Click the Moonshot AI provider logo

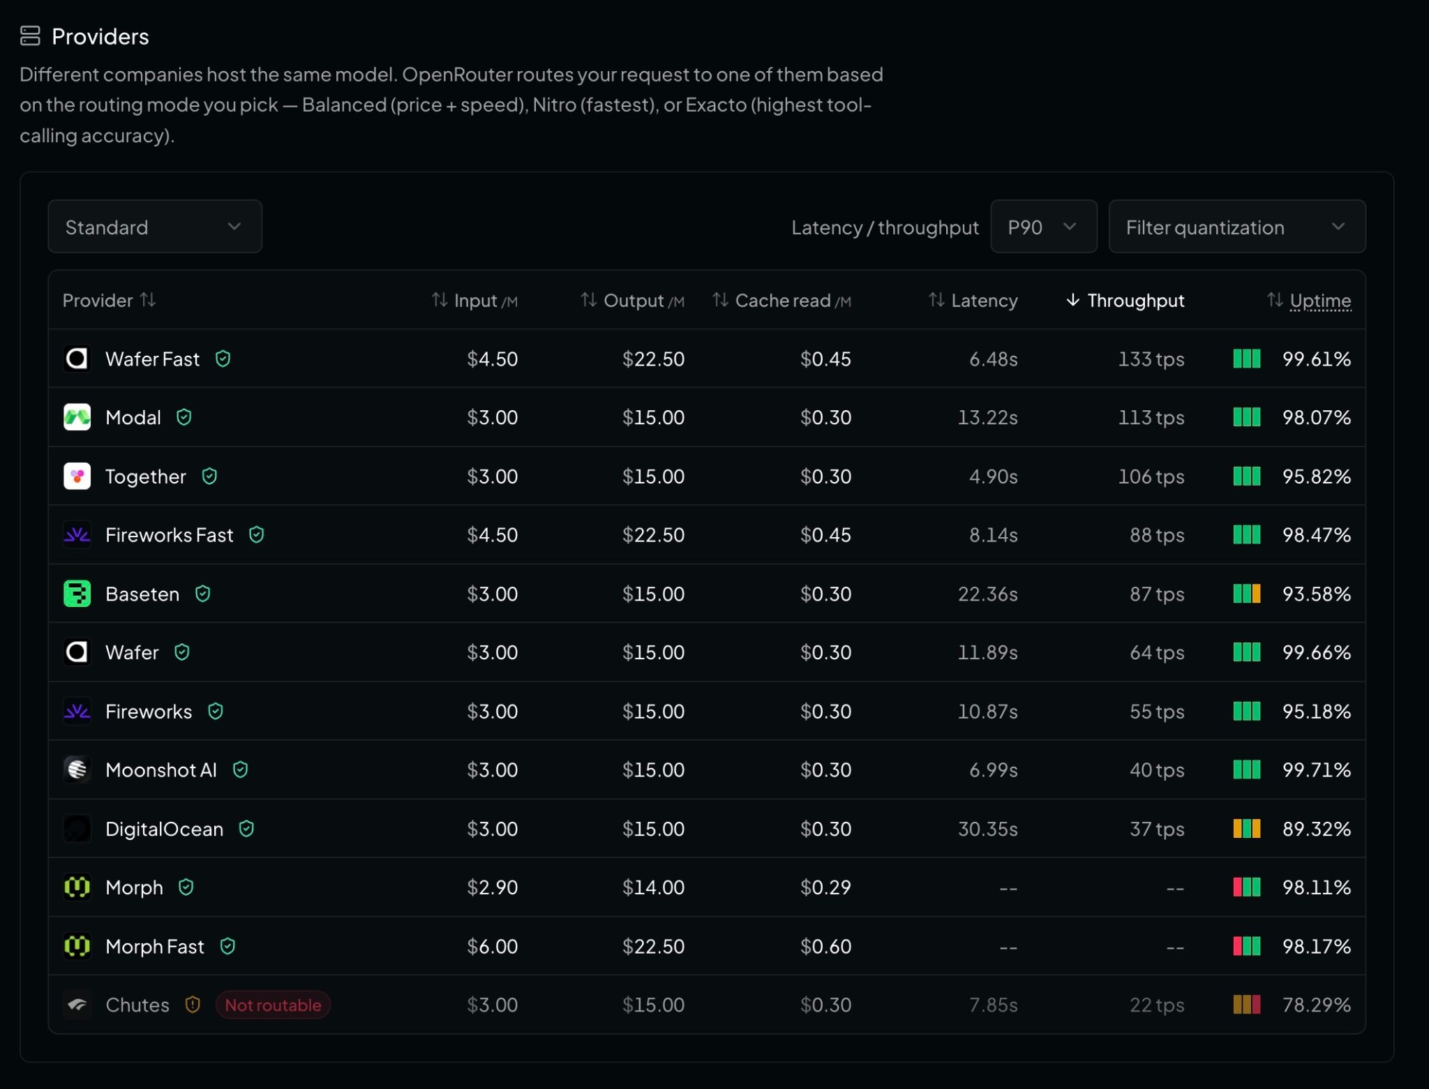pyautogui.click(x=77, y=769)
